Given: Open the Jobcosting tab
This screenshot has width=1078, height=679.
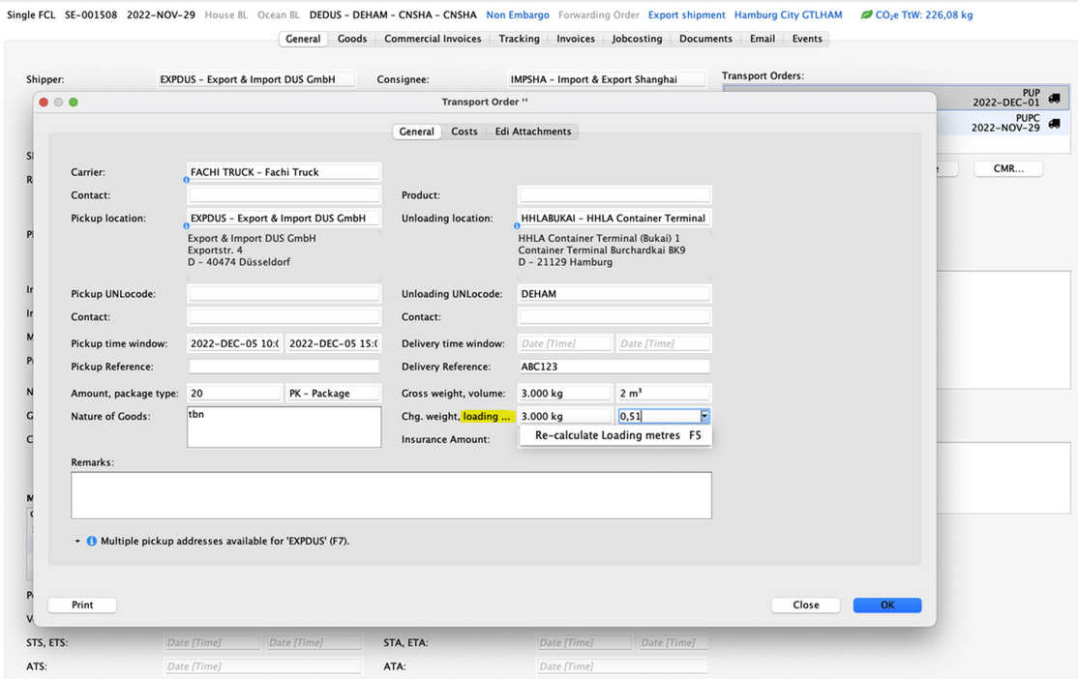Looking at the screenshot, I should [x=637, y=39].
